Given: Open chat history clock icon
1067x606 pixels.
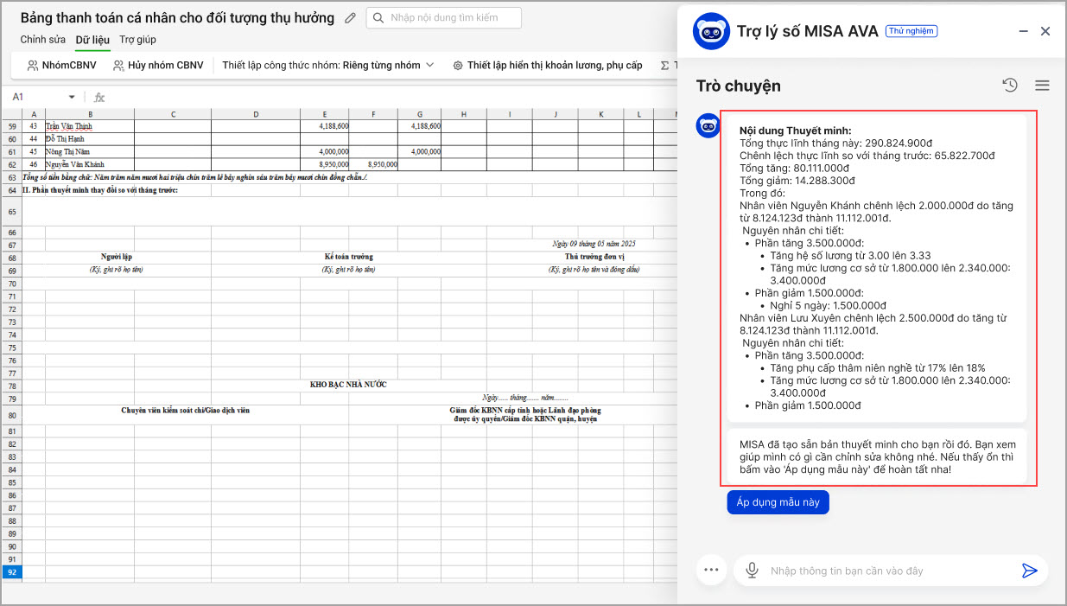Looking at the screenshot, I should (1010, 85).
